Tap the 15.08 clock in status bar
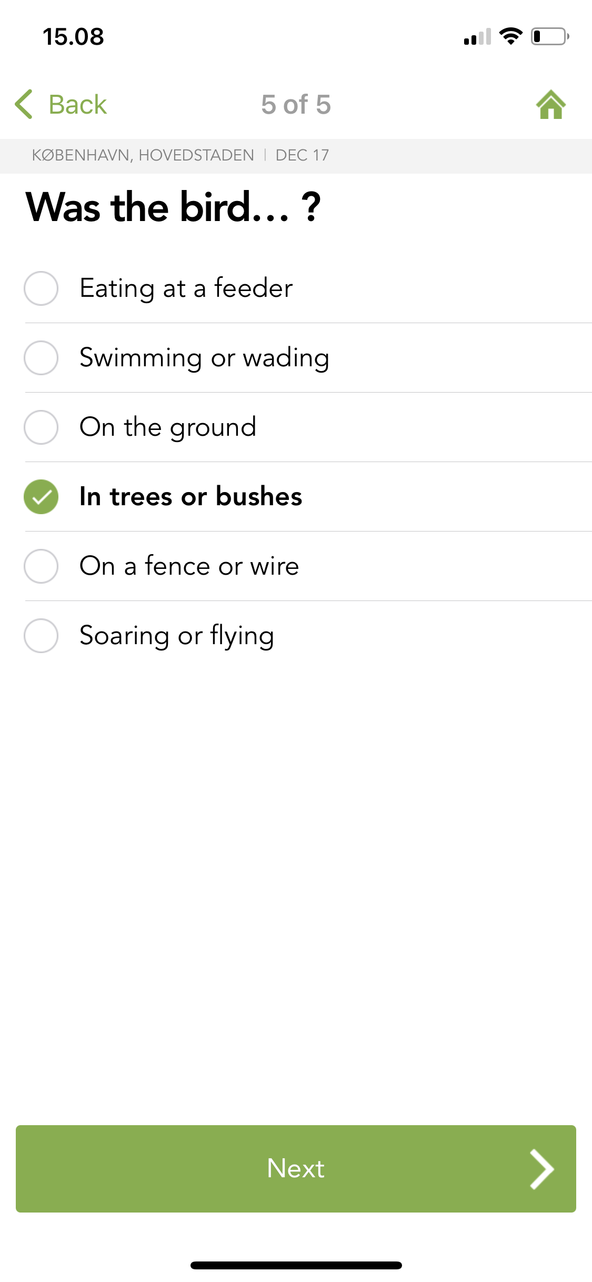 click(x=73, y=37)
